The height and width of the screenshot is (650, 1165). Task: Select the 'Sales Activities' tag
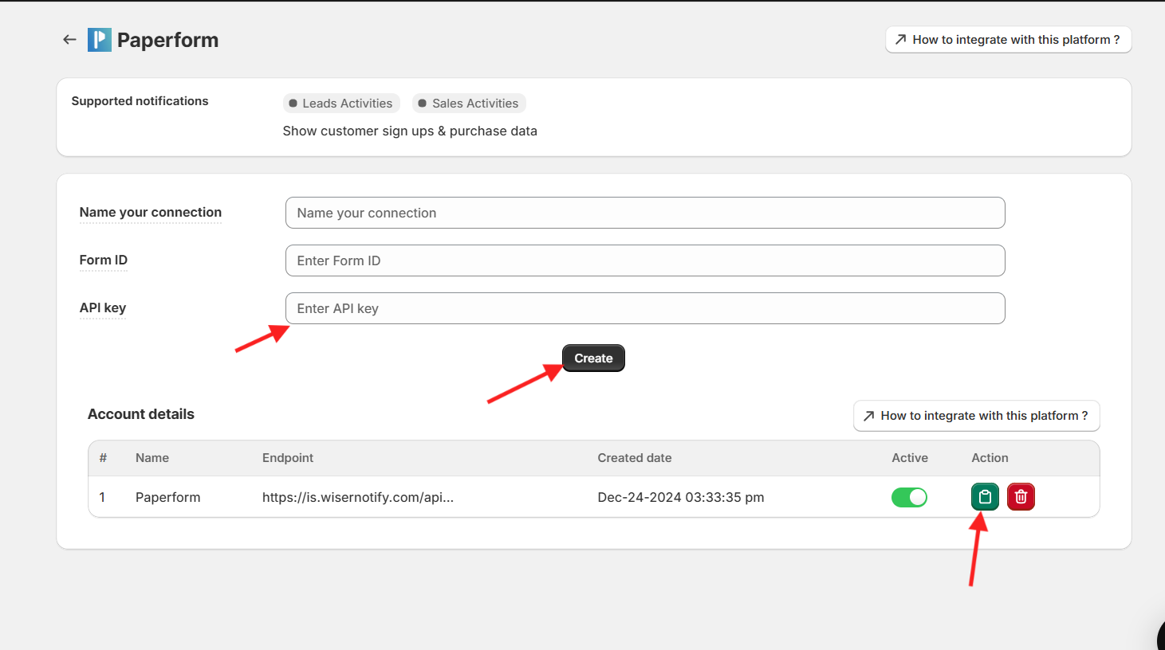pos(469,104)
